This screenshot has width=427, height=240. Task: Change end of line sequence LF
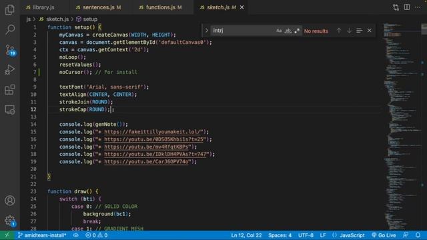pyautogui.click(x=323, y=235)
